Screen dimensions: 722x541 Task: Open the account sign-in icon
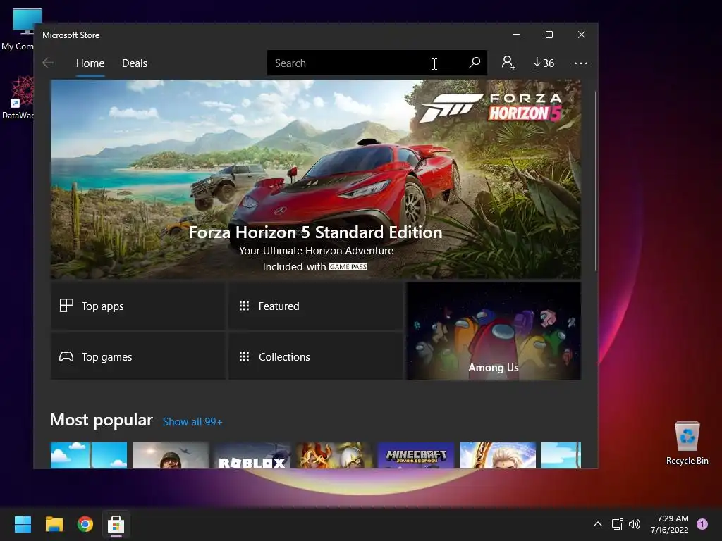[508, 63]
